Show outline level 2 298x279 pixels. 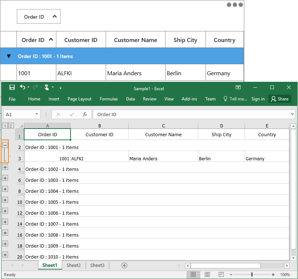point(11,126)
